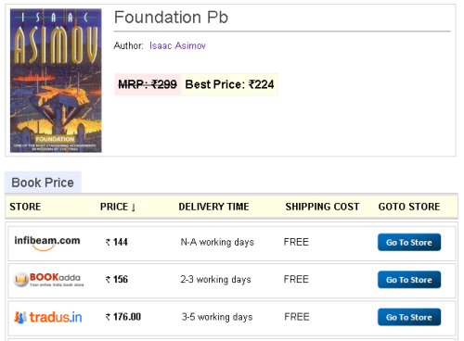Click the Foundation book cover thumbnail
Screen dimensions: 464x341
coord(56,81)
